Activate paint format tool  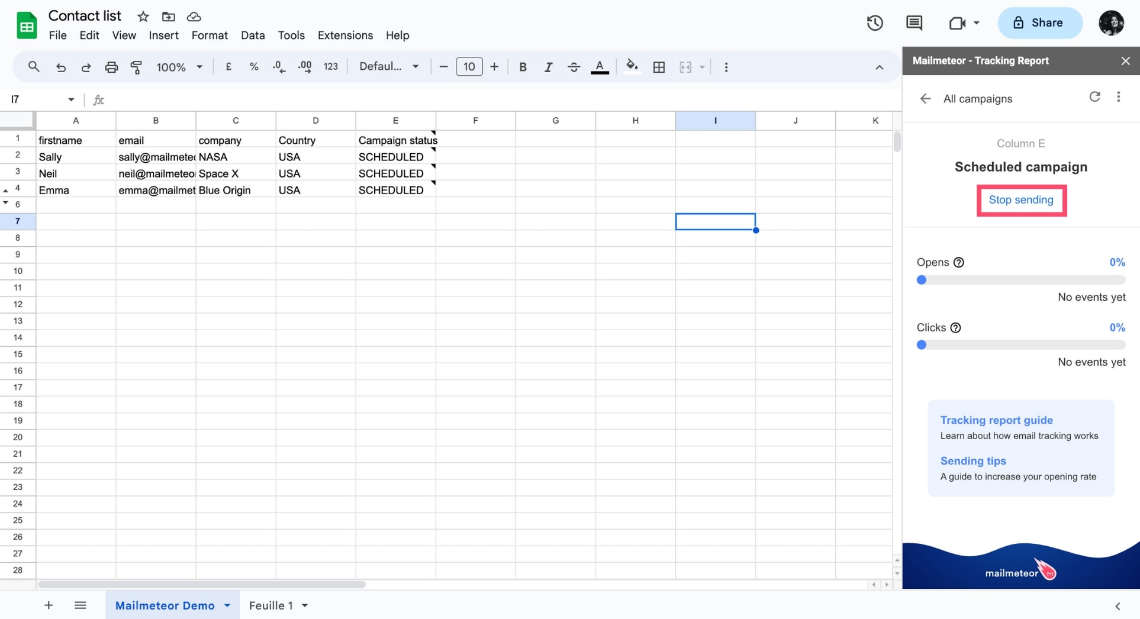[136, 67]
